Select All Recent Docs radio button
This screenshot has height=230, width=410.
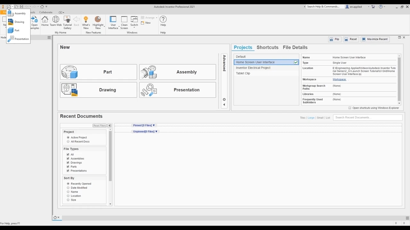[x=68, y=142]
